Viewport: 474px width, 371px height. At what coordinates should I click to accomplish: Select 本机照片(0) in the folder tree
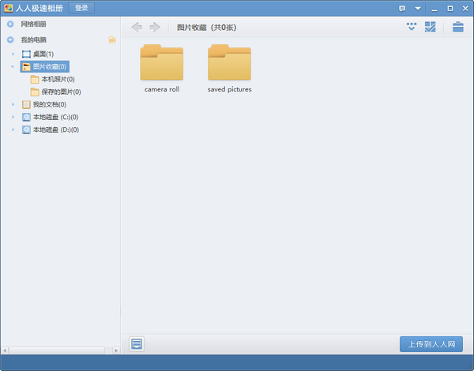pyautogui.click(x=57, y=79)
